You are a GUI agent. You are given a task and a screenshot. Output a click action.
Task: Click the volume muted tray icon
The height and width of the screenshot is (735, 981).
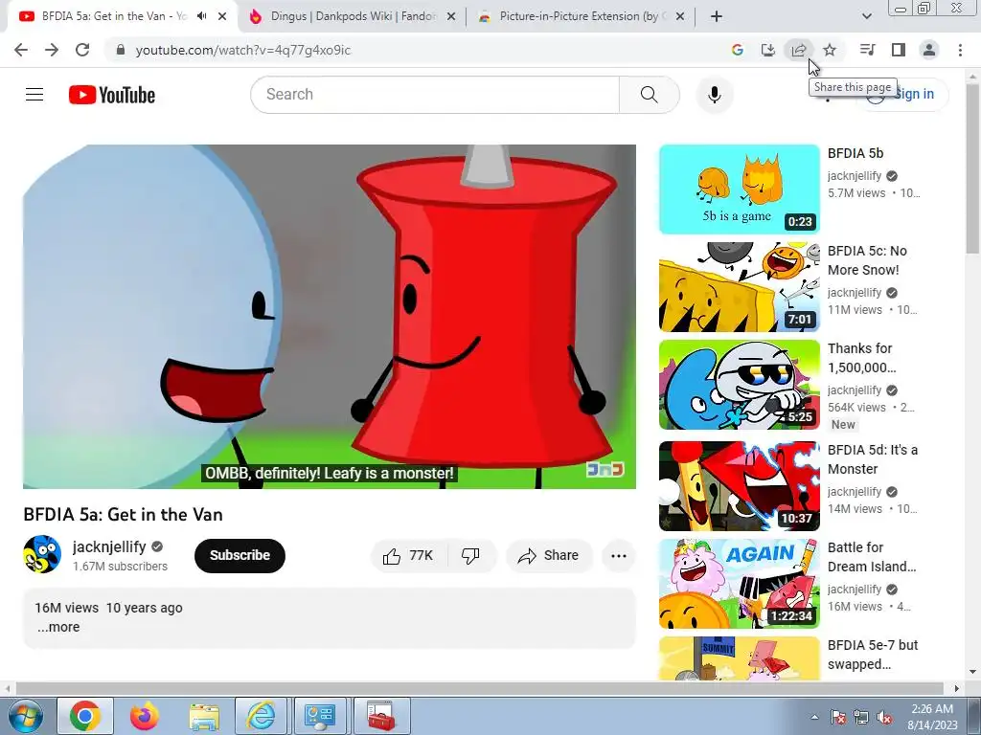pyautogui.click(x=884, y=718)
